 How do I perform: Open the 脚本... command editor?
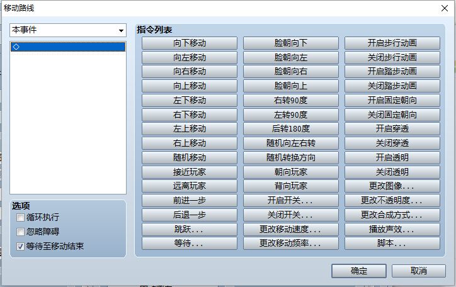pos(392,243)
